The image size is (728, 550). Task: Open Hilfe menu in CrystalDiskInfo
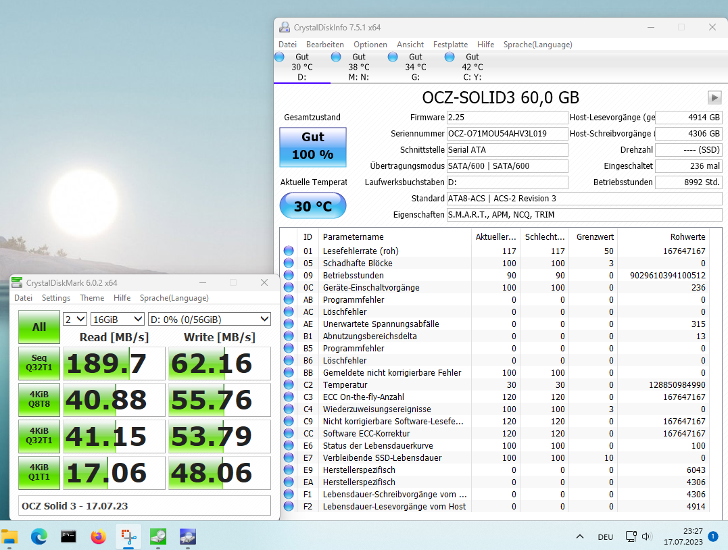pyautogui.click(x=485, y=45)
